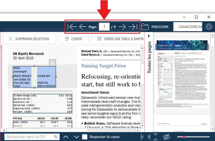Click the search magnifier icon
This screenshot has width=215, height=141.
(x=56, y=137)
